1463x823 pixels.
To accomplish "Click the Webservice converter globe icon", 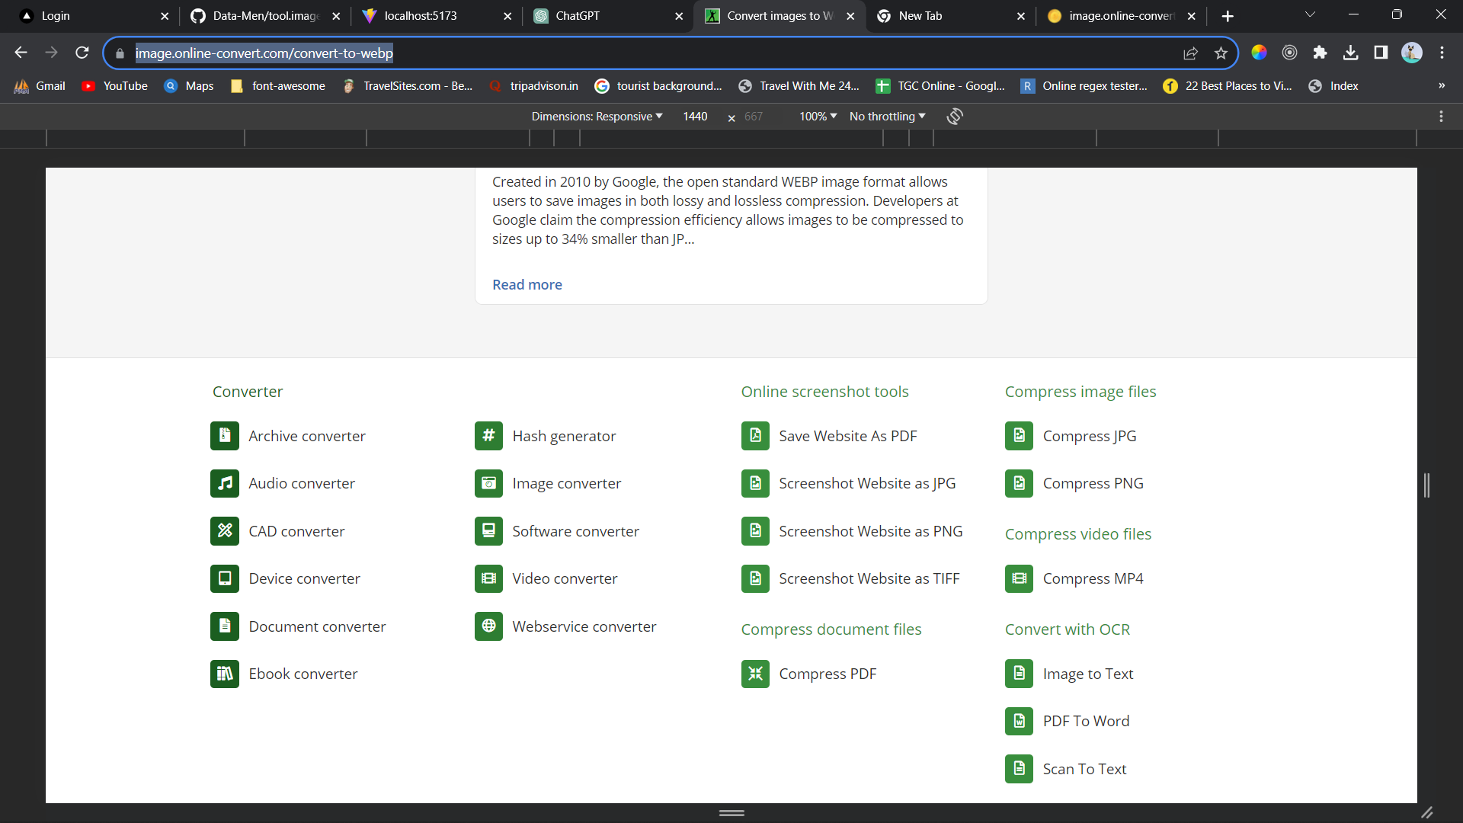I will pyautogui.click(x=488, y=626).
